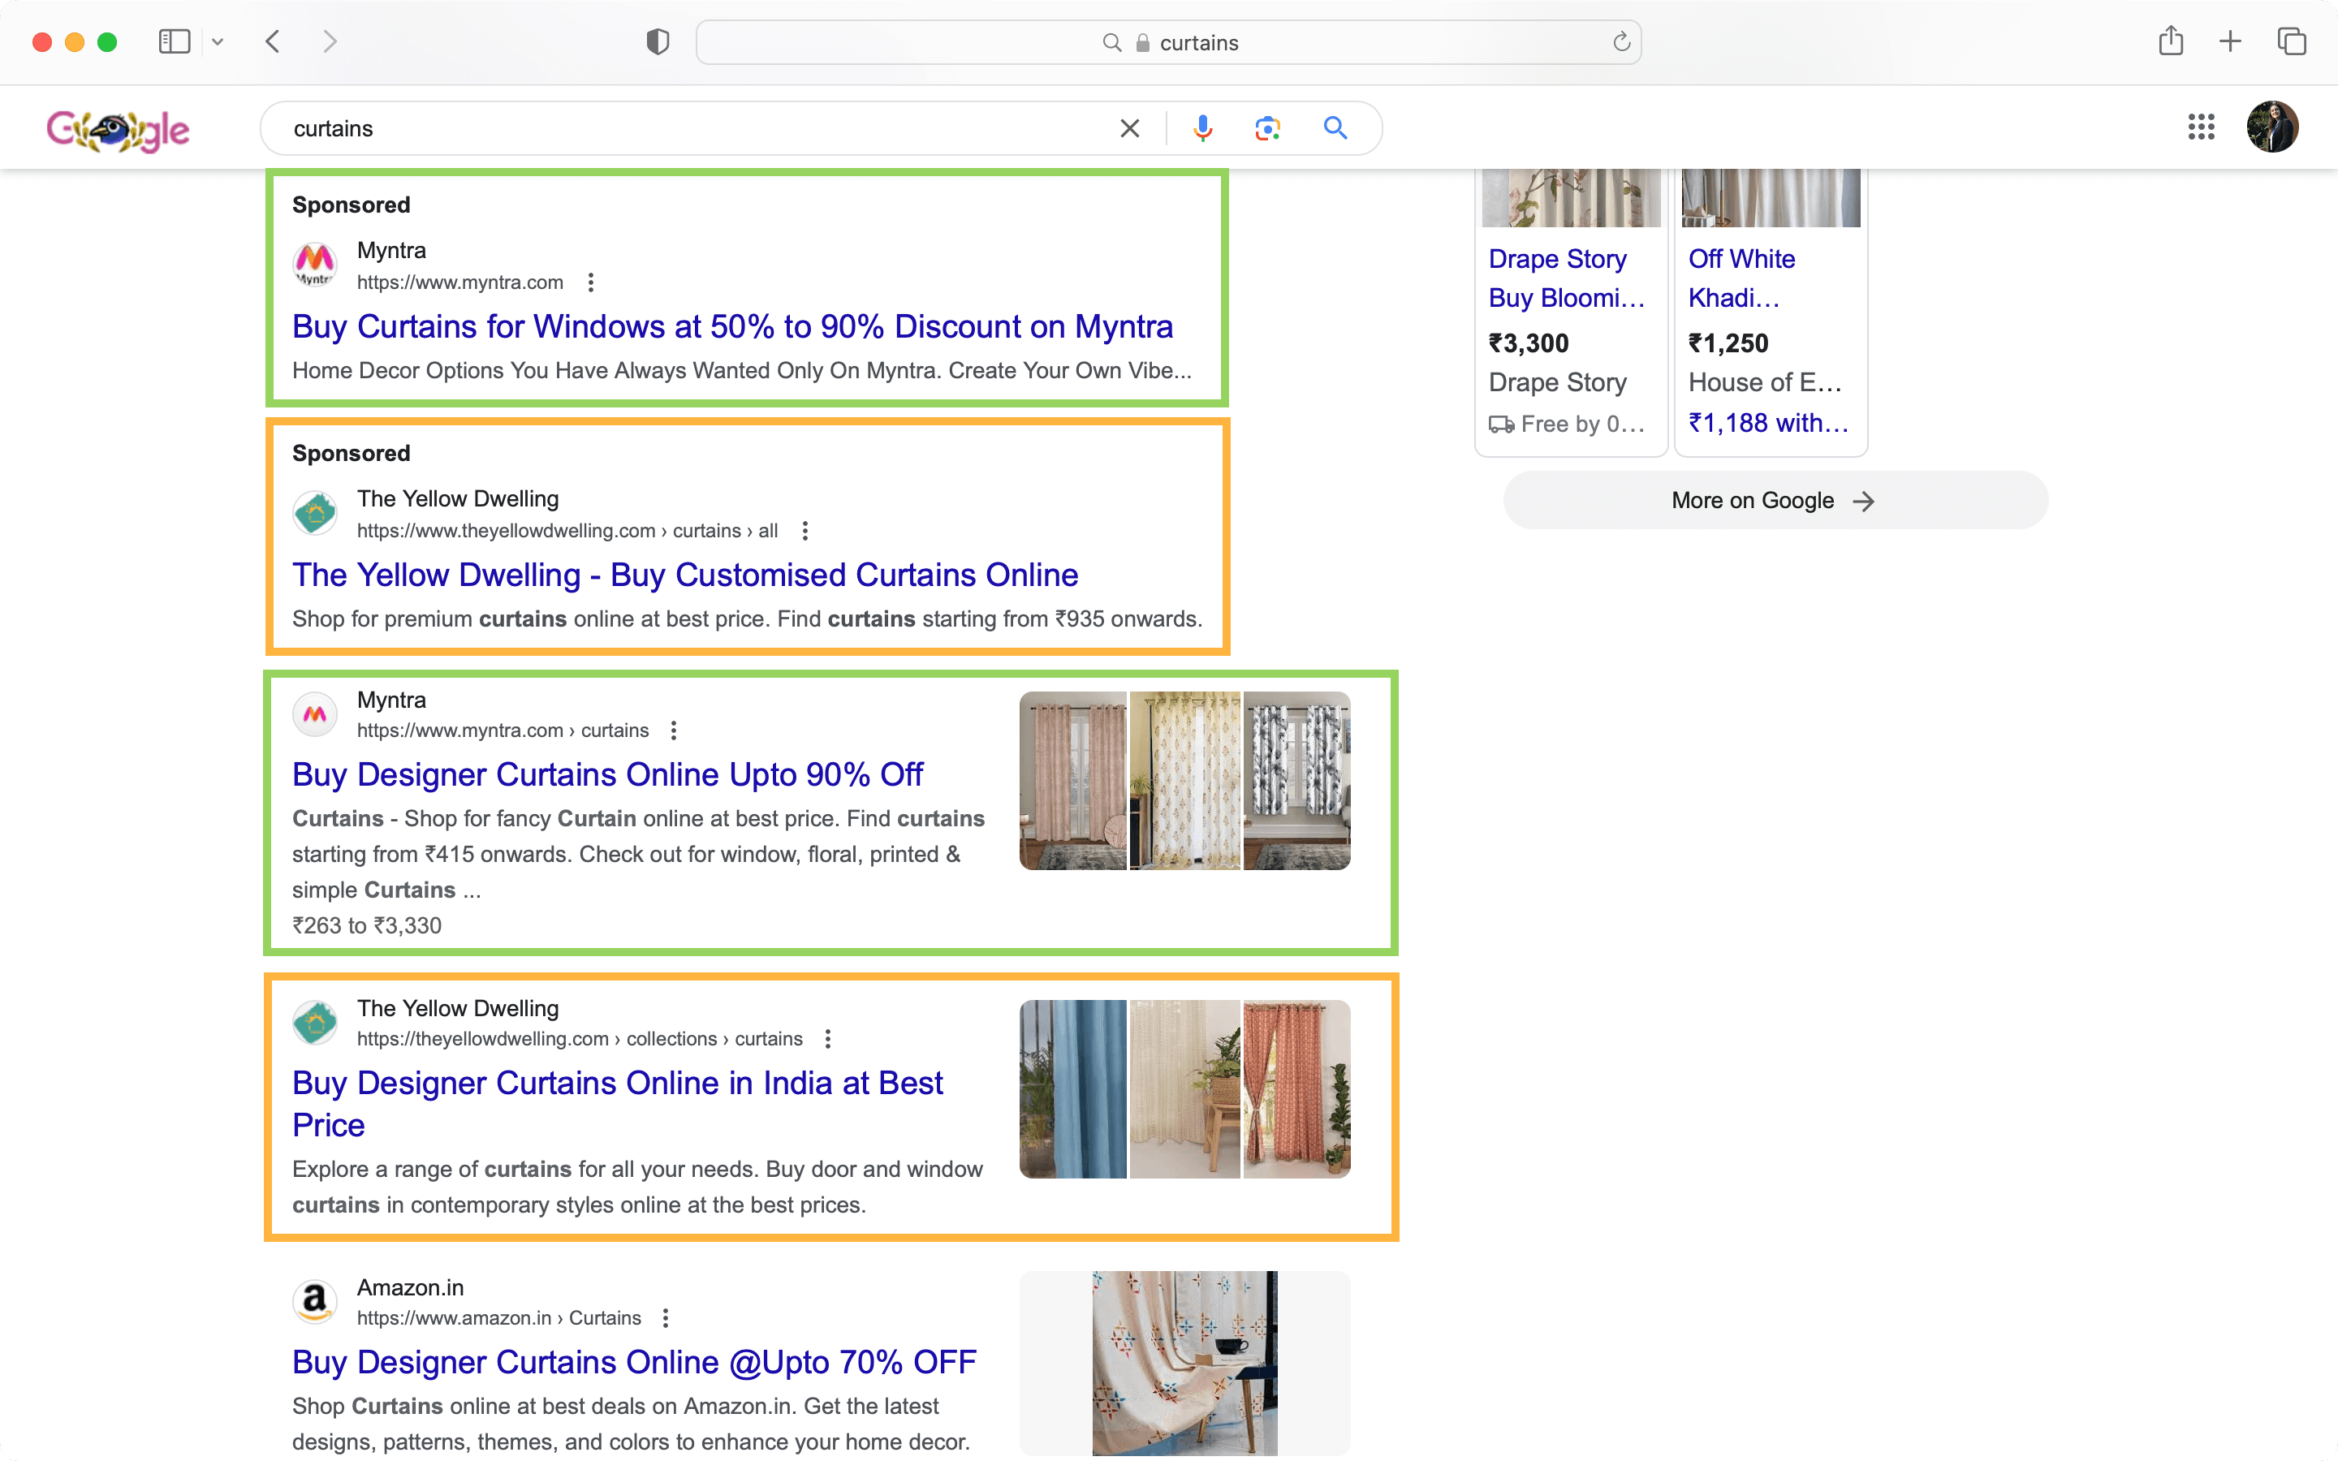The width and height of the screenshot is (2338, 1461).
Task: Click Yellow Dwelling blue curtain thumbnail
Action: pyautogui.click(x=1072, y=1089)
